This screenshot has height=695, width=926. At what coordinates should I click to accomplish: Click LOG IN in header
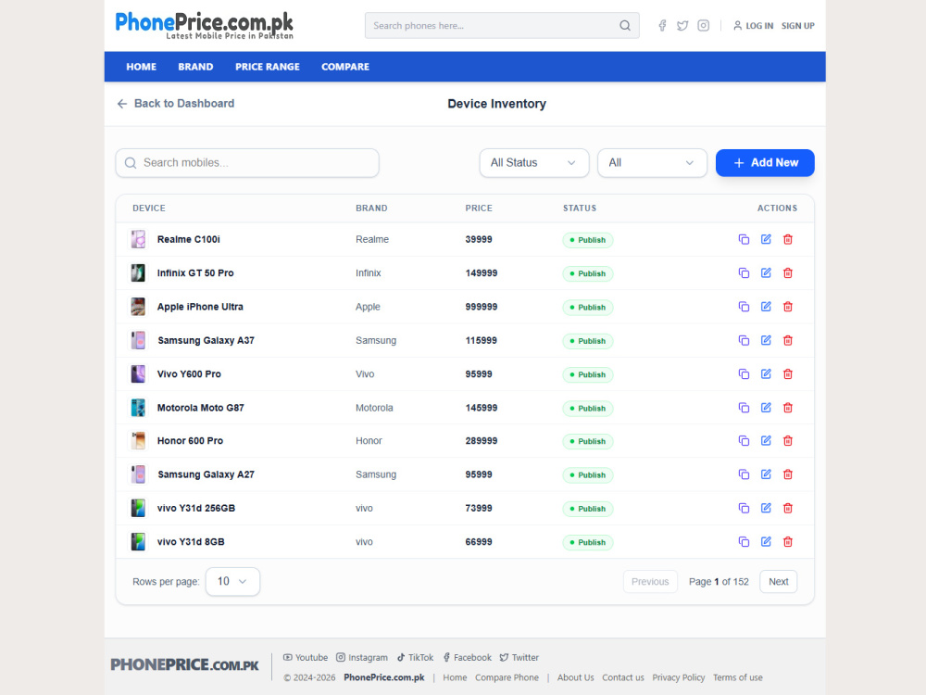click(x=754, y=25)
